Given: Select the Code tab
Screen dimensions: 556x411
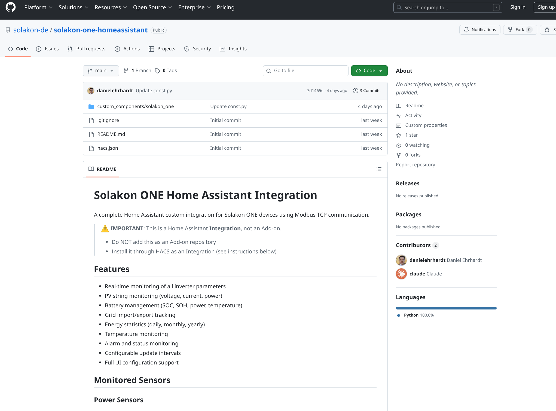Looking at the screenshot, I should tap(18, 49).
